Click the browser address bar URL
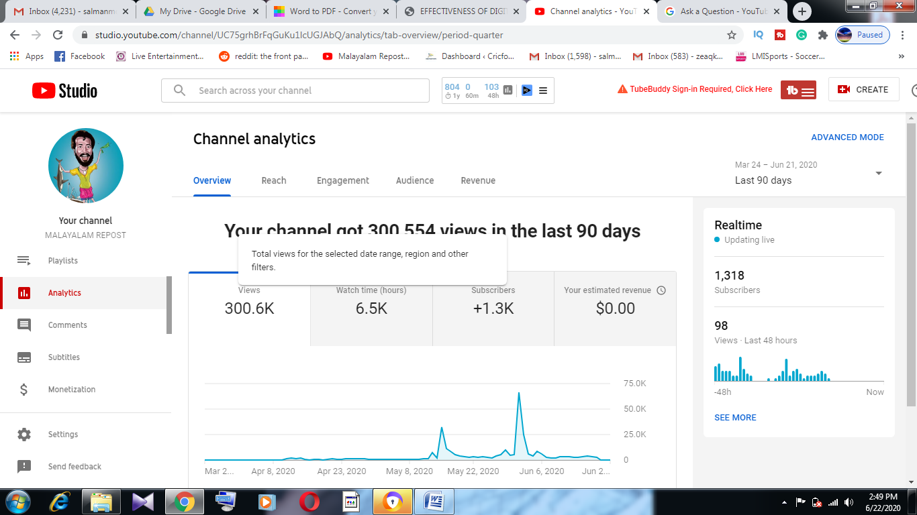This screenshot has width=917, height=515. point(299,35)
